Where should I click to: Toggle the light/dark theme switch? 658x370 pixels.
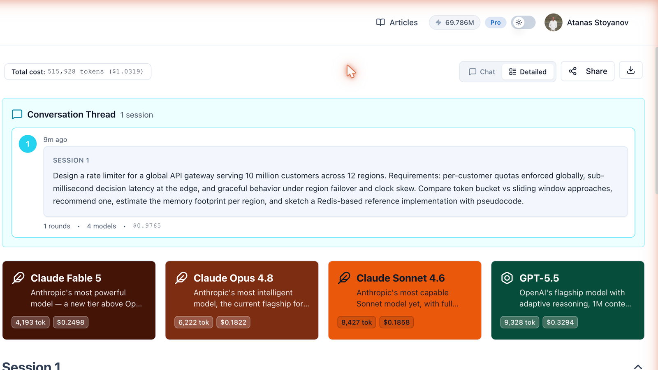(523, 22)
